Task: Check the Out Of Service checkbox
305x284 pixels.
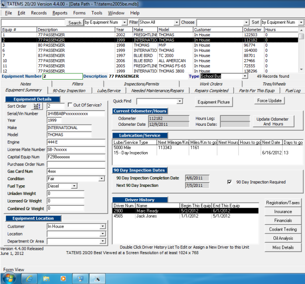Action: point(71,105)
